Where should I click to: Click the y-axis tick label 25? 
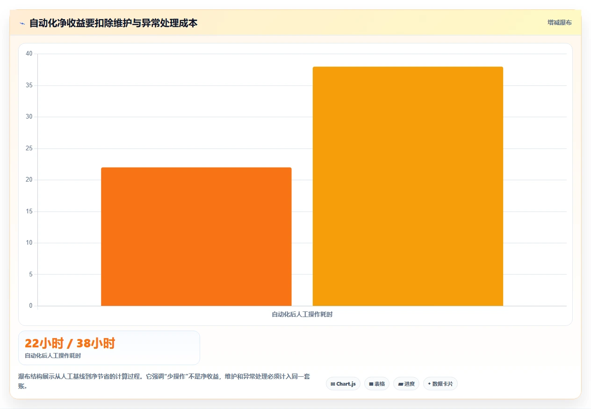29,148
